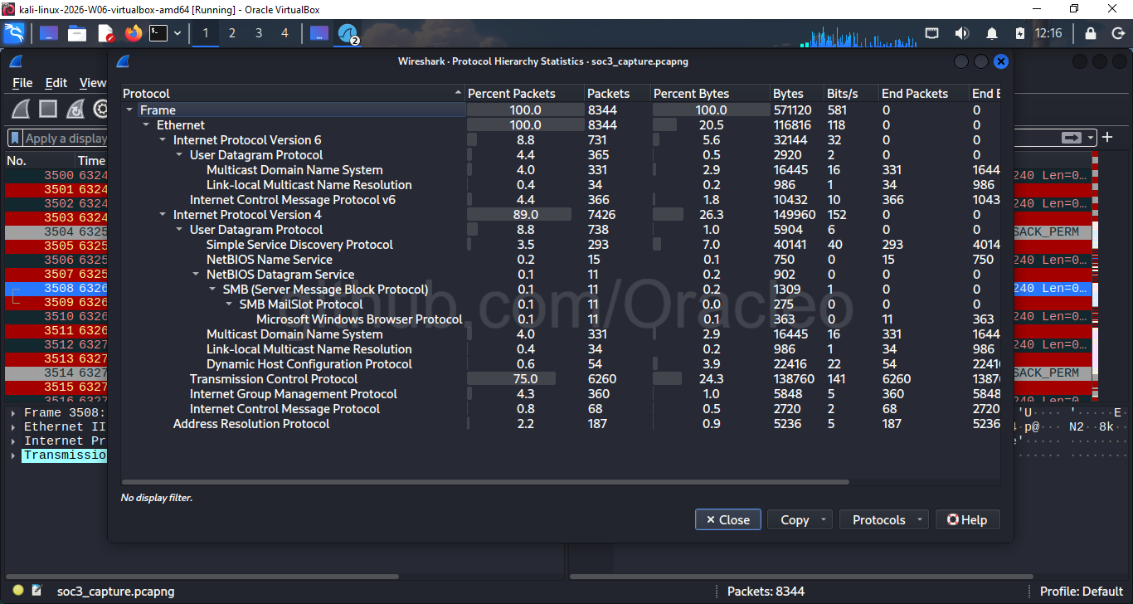
Task: Open the Edit menu
Action: tap(56, 83)
